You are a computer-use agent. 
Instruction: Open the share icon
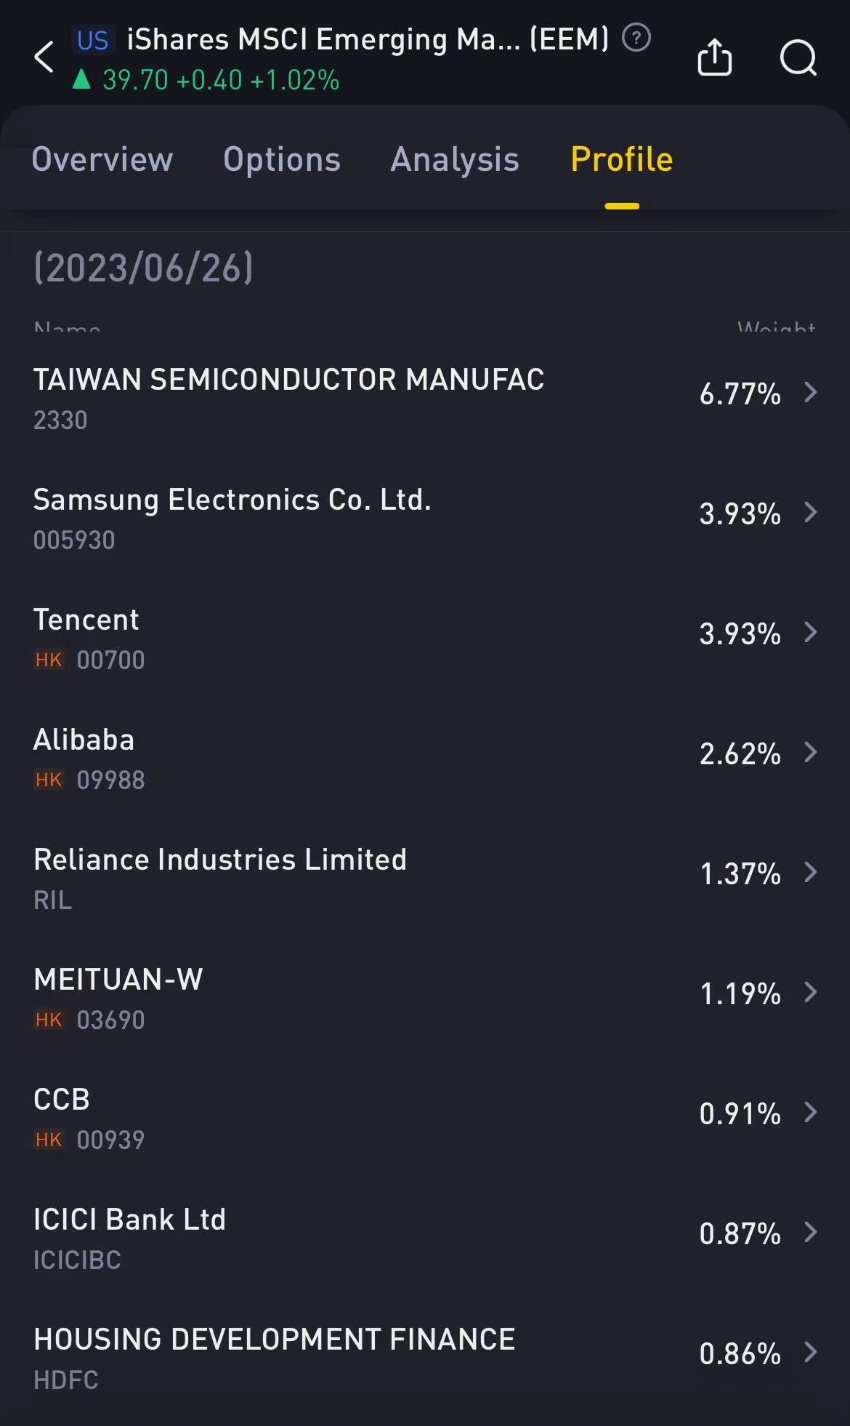coord(714,57)
